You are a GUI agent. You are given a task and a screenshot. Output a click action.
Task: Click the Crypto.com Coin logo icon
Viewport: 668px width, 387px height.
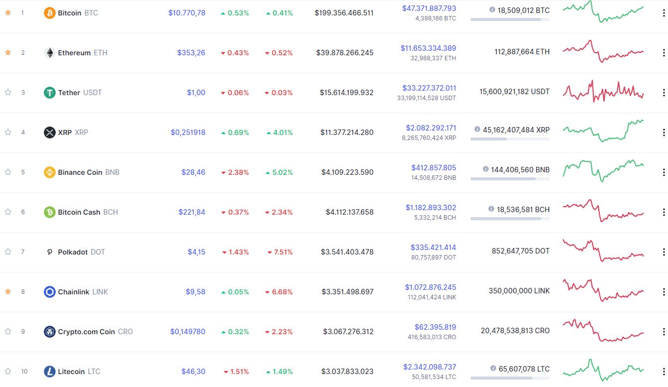click(49, 332)
